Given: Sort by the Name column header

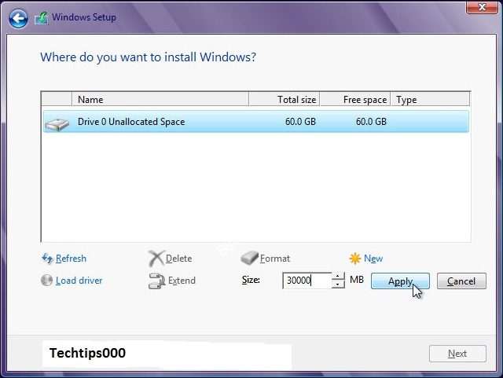Looking at the screenshot, I should point(160,100).
